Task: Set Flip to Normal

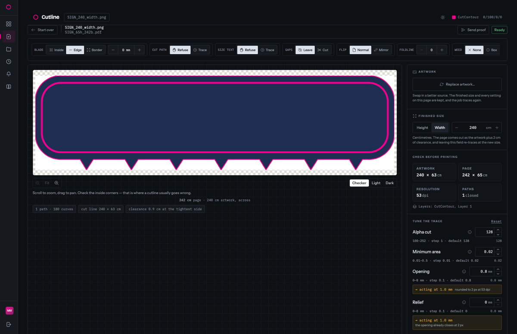Action: pos(360,50)
